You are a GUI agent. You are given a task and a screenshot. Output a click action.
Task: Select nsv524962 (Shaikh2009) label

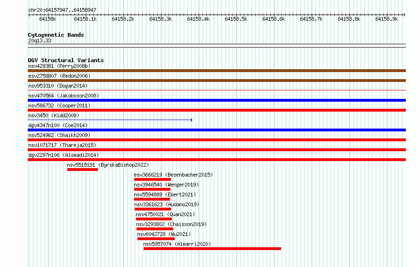59,135
